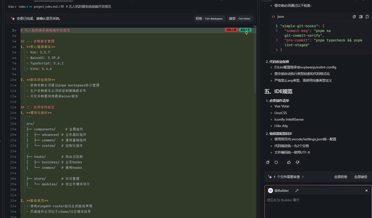Create a new file from the code snippet
This screenshot has height=218, width=372.
[x=367, y=17]
